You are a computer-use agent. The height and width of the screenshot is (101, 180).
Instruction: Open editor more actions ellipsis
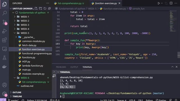point(176,3)
